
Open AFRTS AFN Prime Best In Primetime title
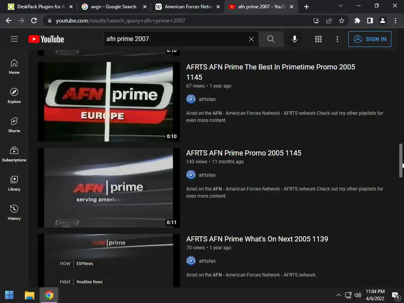(x=271, y=72)
